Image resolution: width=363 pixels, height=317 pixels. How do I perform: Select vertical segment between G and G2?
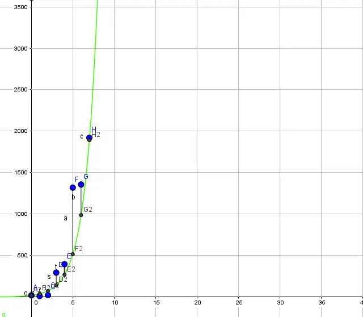click(81, 200)
